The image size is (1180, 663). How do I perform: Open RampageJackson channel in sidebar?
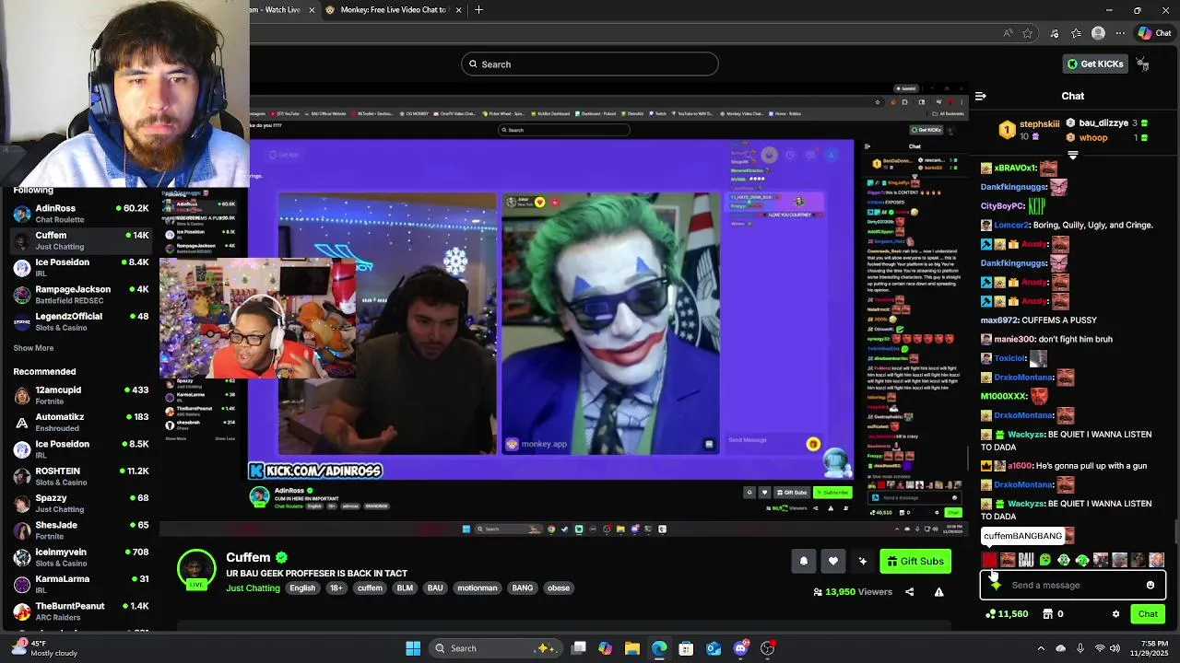tap(81, 295)
